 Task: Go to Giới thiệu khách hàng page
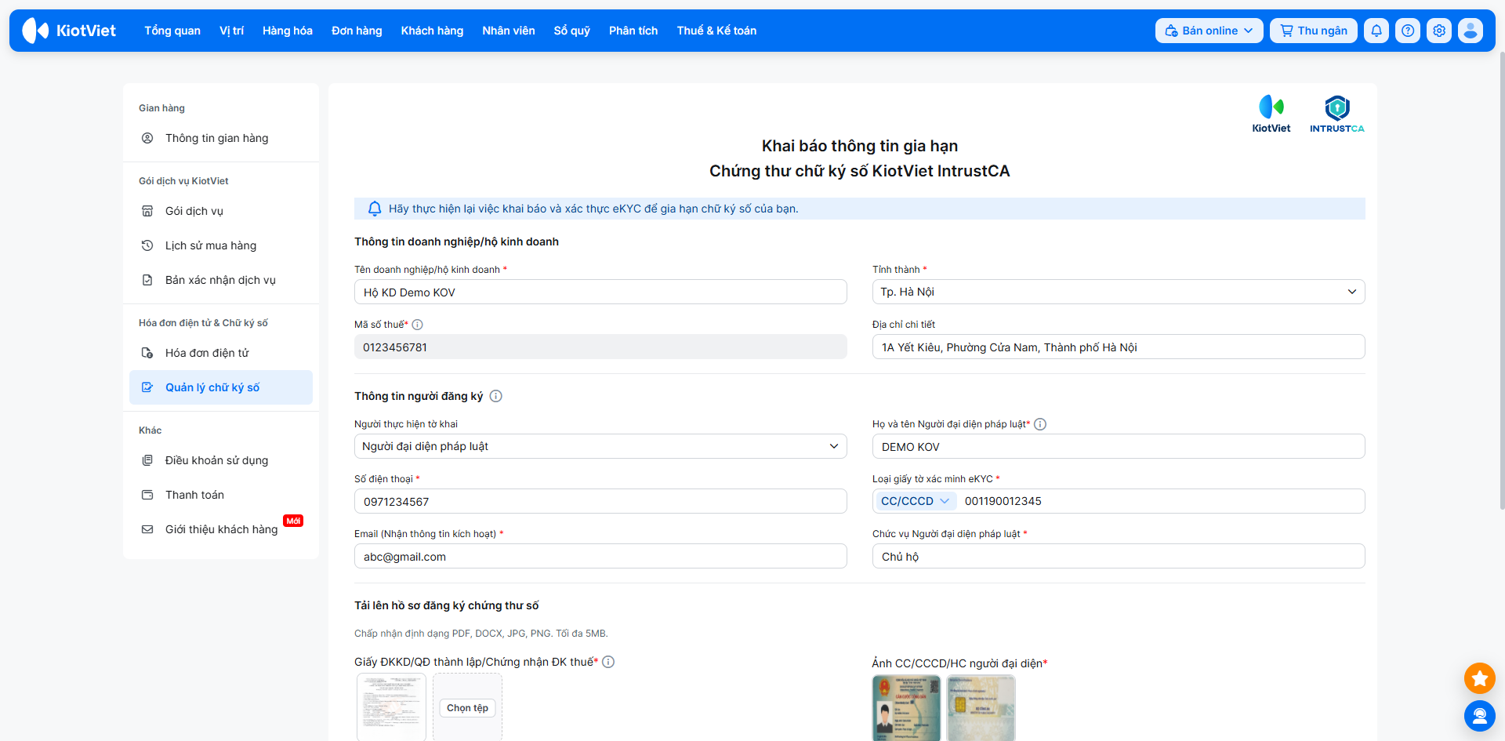pyautogui.click(x=221, y=529)
